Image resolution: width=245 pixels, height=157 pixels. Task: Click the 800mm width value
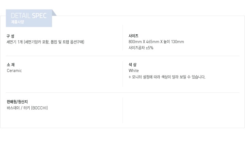tap(135, 42)
